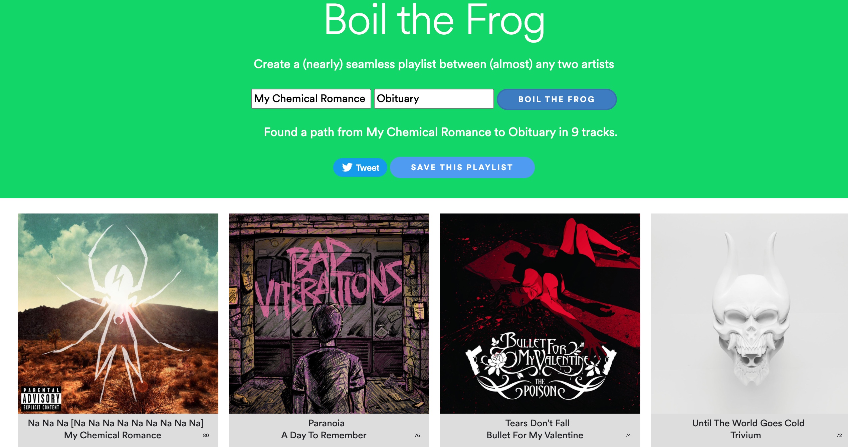Play The Poison album cover track
The height and width of the screenshot is (447, 848).
(x=540, y=314)
